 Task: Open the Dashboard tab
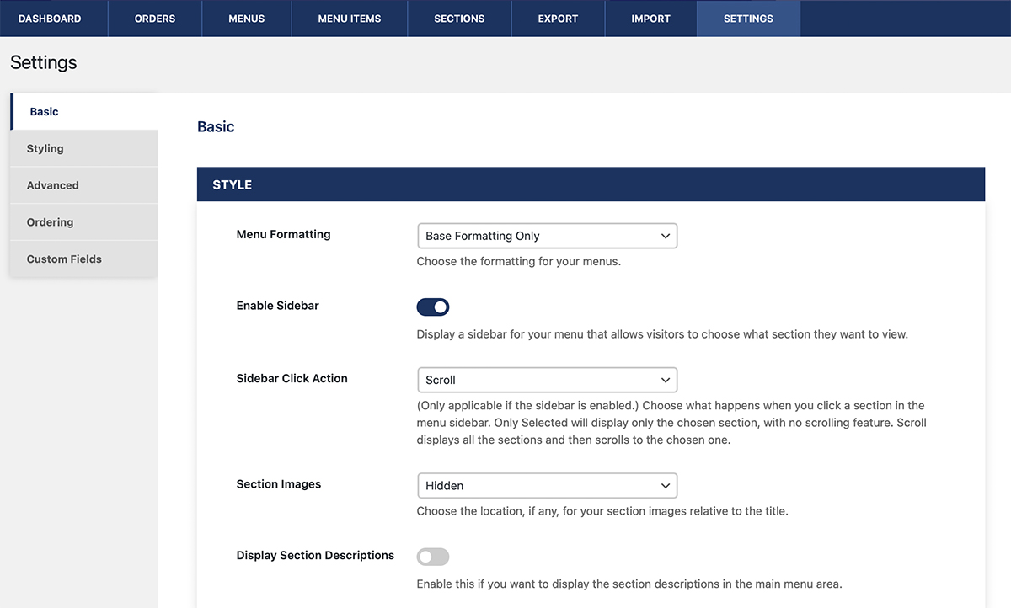pos(50,19)
